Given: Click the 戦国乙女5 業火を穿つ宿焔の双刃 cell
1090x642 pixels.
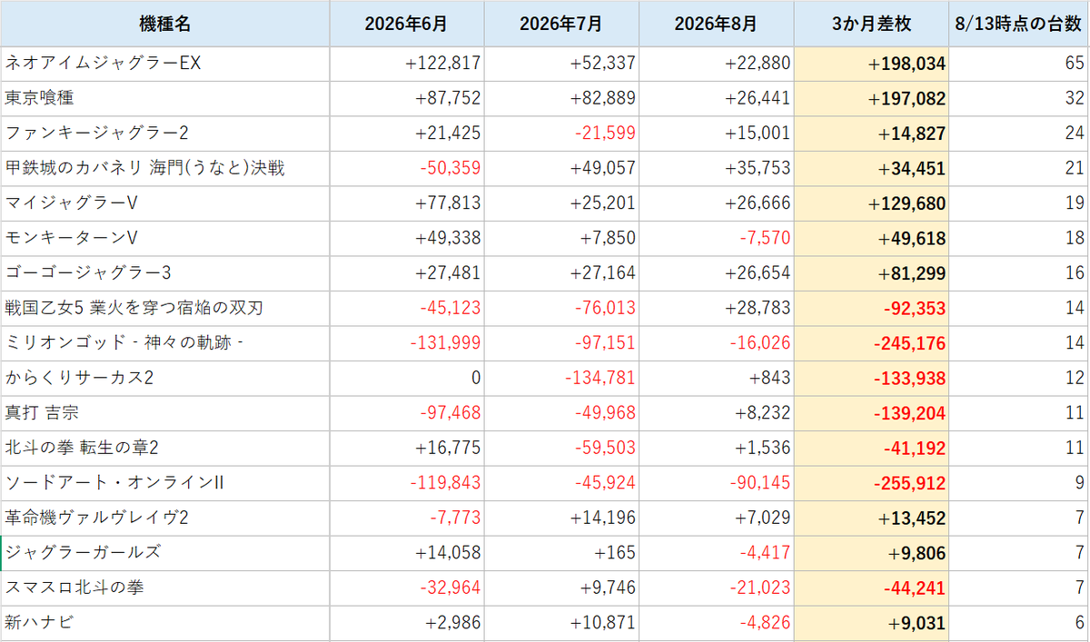Looking at the screenshot, I should (164, 309).
